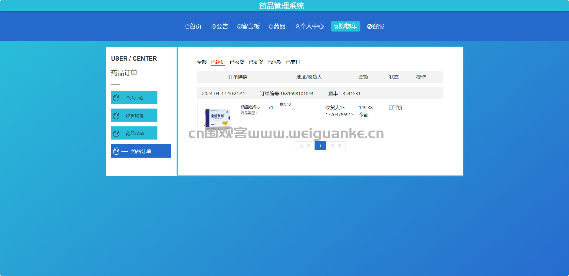The width and height of the screenshot is (569, 276).
Task: Open sidebar 药品订单 entry
Action: click(141, 151)
